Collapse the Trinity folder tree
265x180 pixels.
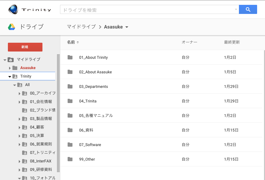click(x=10, y=76)
